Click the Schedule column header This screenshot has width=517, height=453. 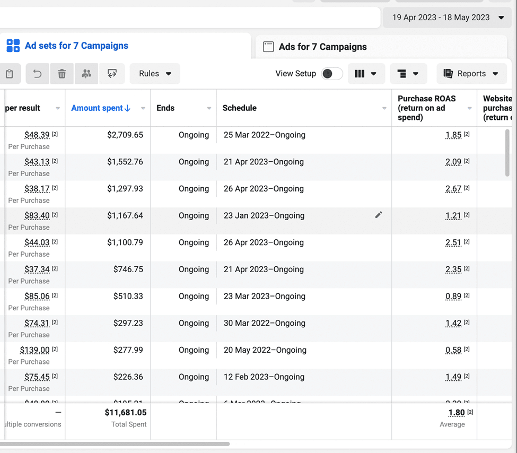[240, 108]
